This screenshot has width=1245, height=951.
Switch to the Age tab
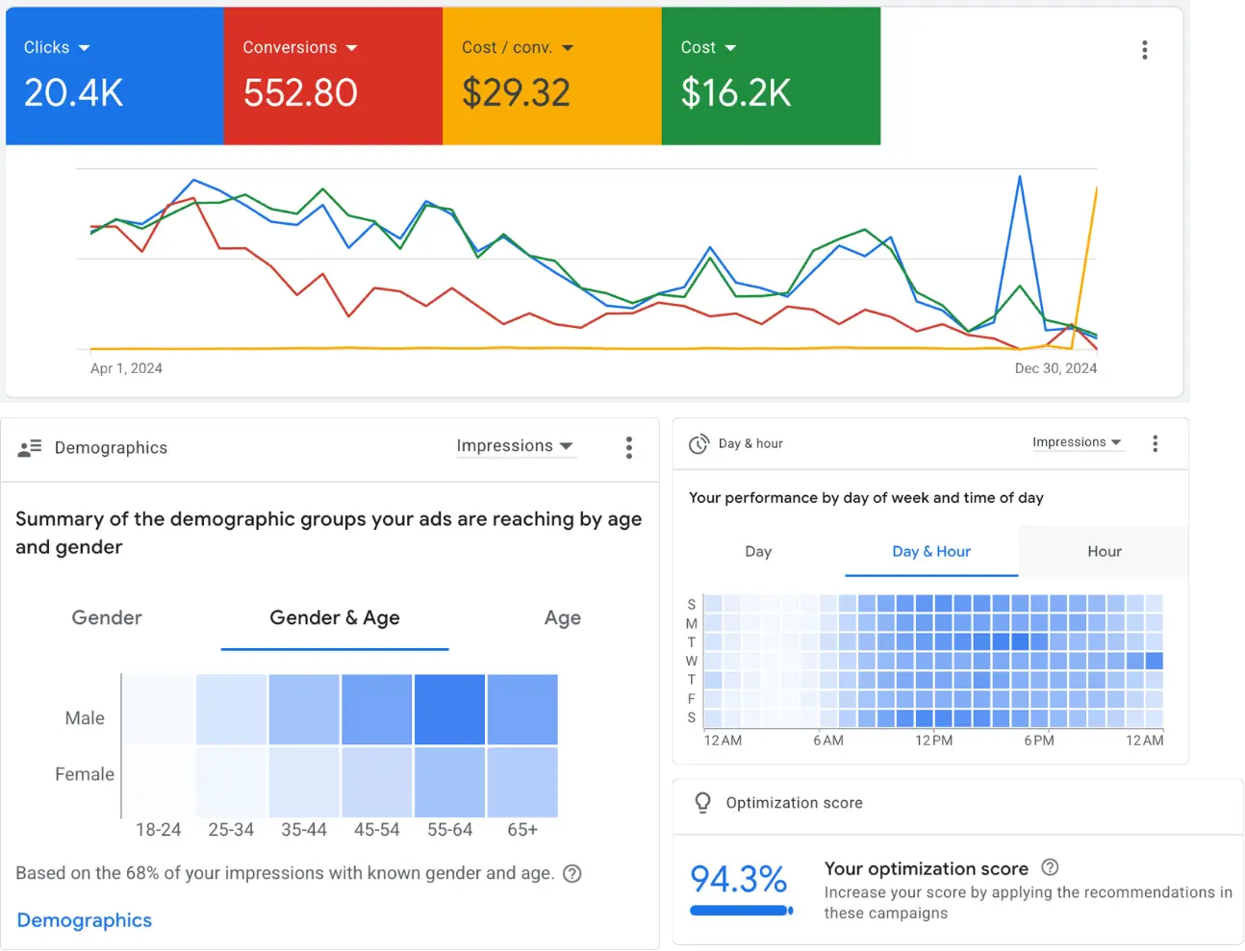coord(563,617)
